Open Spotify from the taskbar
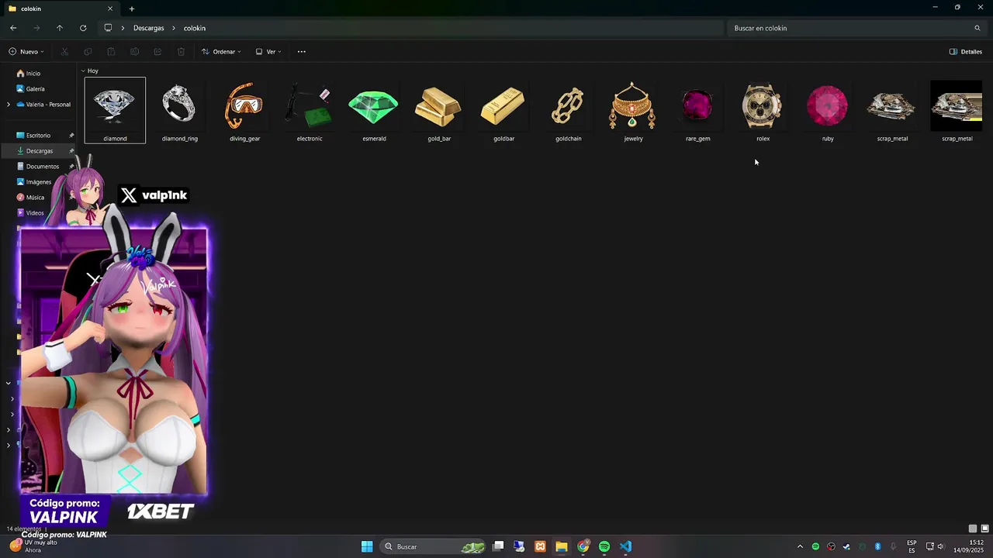Image resolution: width=993 pixels, height=558 pixels. (604, 546)
